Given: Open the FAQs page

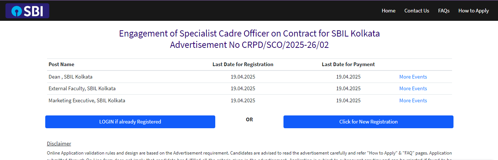Looking at the screenshot, I should (x=444, y=11).
